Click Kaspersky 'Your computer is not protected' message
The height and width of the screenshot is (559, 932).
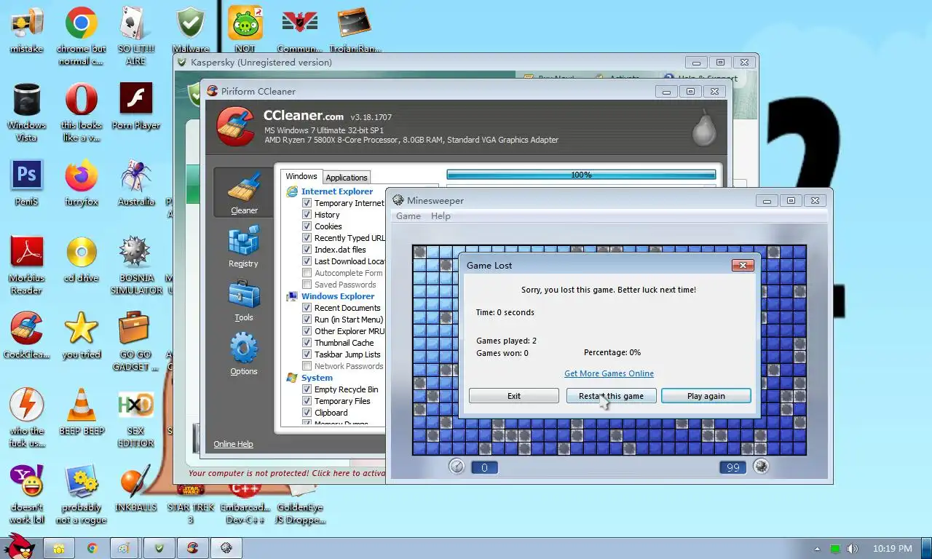pyautogui.click(x=286, y=473)
